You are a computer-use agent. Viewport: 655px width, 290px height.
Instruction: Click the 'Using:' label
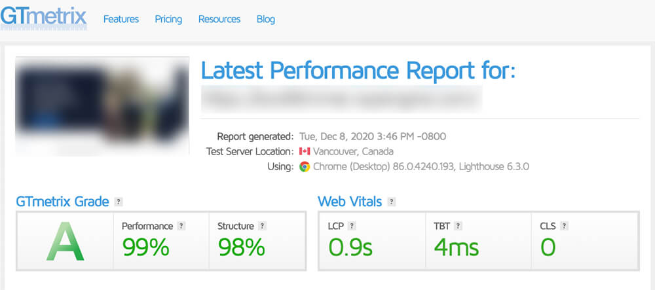pyautogui.click(x=280, y=166)
